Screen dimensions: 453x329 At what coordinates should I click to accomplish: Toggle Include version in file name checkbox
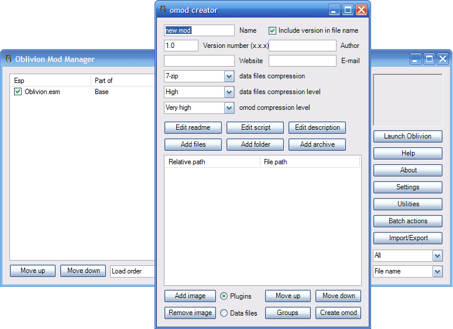click(272, 30)
